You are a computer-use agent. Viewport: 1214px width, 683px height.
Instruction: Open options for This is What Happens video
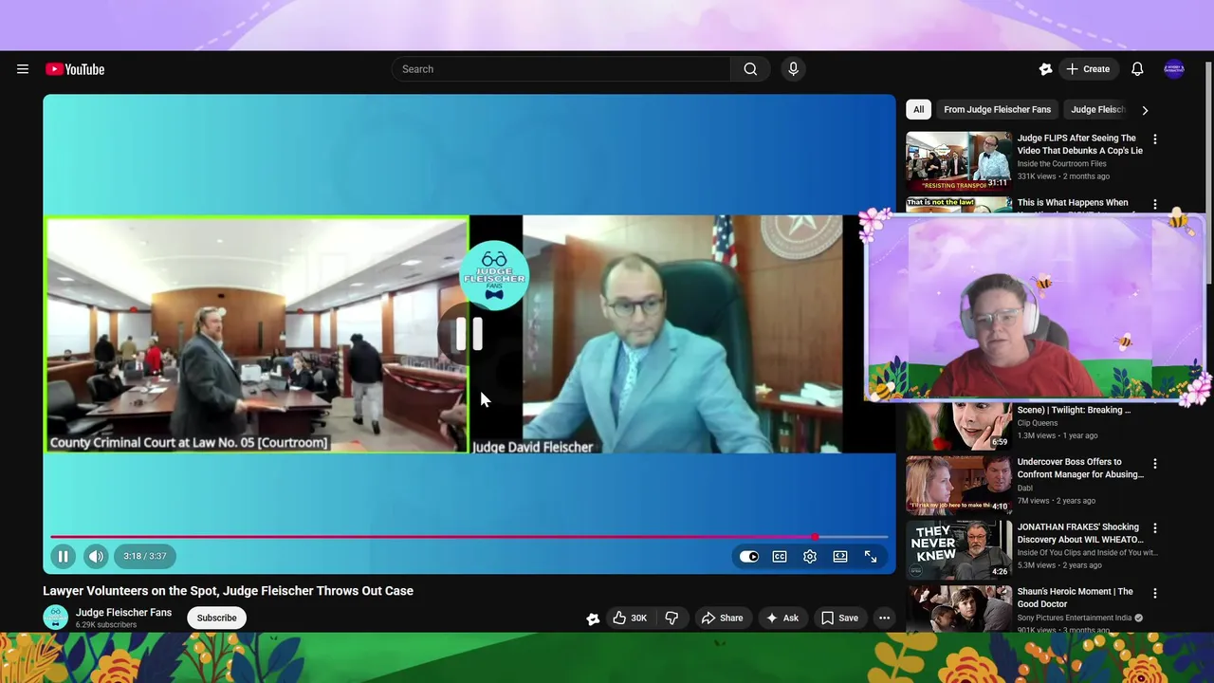[x=1154, y=204]
